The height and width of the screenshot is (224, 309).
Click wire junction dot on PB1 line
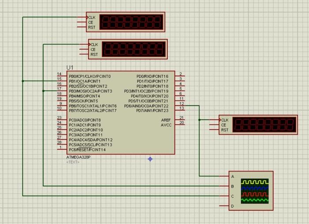click(23, 81)
